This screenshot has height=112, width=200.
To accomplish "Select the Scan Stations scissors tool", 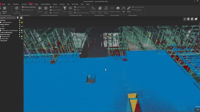I will pyautogui.click(x=46, y=10).
